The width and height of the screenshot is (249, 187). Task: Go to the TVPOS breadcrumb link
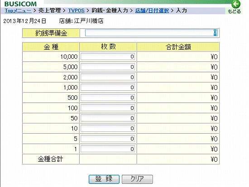click(76, 11)
